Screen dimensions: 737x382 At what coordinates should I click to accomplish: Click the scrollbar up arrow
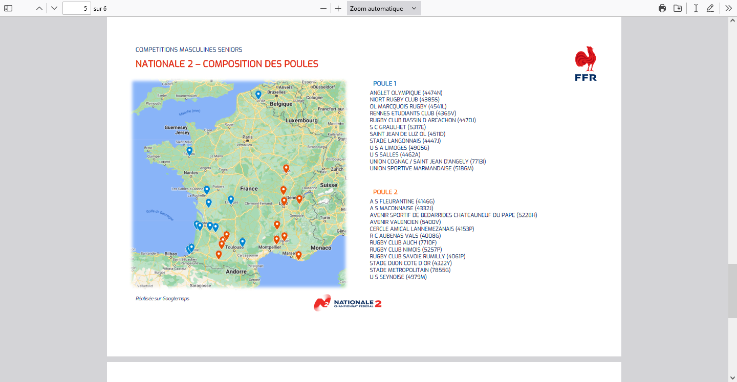point(732,20)
